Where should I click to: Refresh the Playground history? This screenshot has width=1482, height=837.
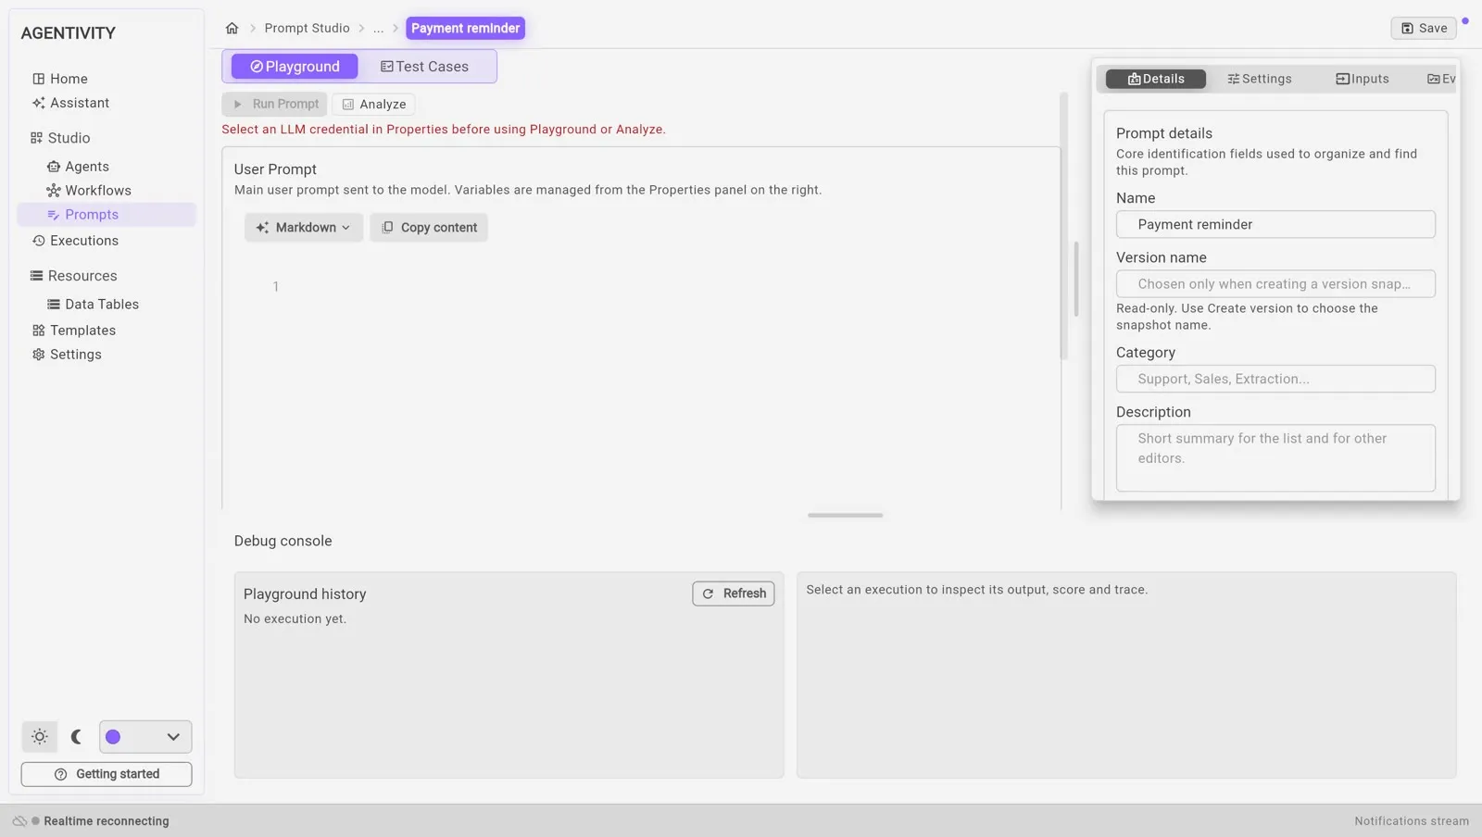click(734, 593)
